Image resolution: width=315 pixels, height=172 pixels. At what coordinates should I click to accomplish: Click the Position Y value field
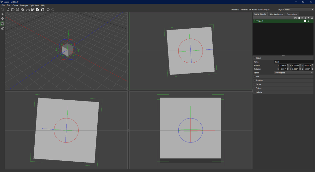pos(295,65)
